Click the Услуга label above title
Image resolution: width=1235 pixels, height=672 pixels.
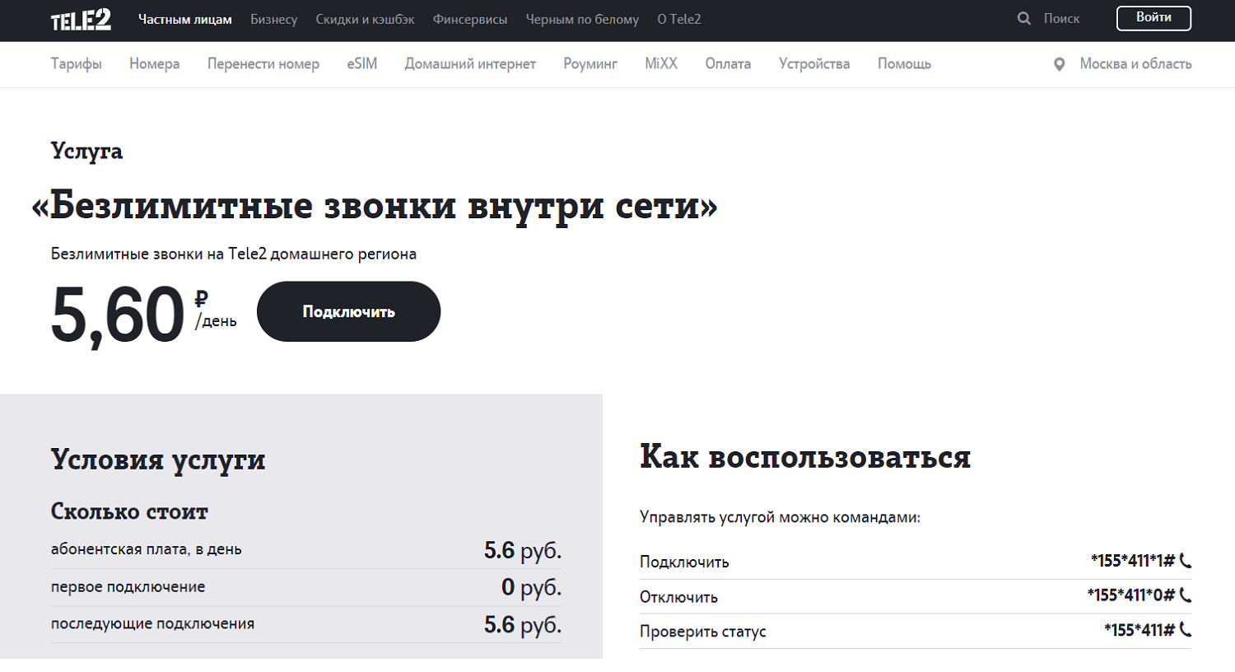[x=86, y=152]
